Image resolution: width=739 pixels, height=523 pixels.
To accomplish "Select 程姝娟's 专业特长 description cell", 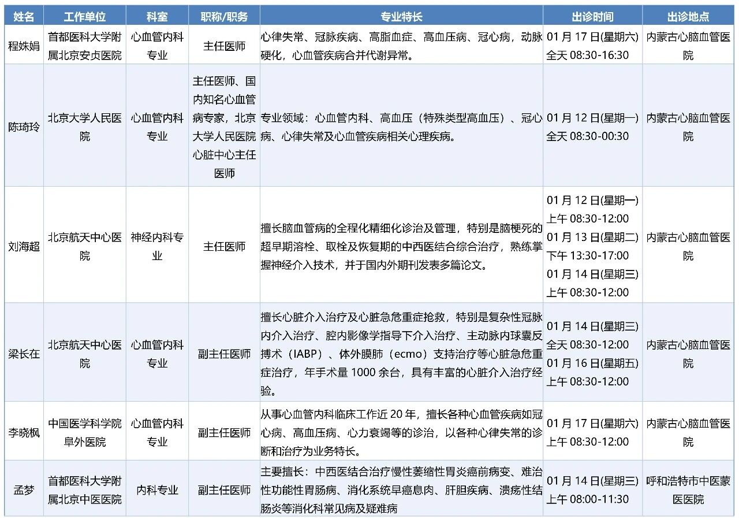I will pyautogui.click(x=401, y=46).
